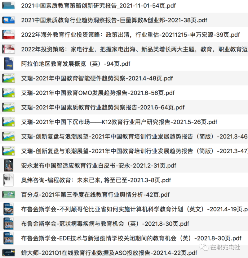Click file name 布鲁金斯学会-EDE技术与新冠疫情学校关闭期间的教育机会
The height and width of the screenshot is (258, 248).
[x=131, y=238]
